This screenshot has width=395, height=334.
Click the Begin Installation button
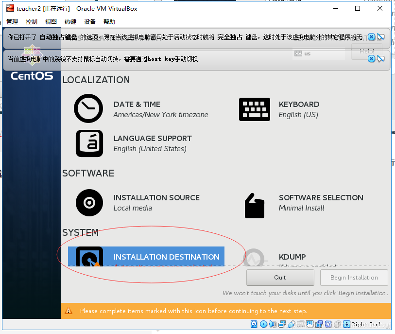[354, 278]
